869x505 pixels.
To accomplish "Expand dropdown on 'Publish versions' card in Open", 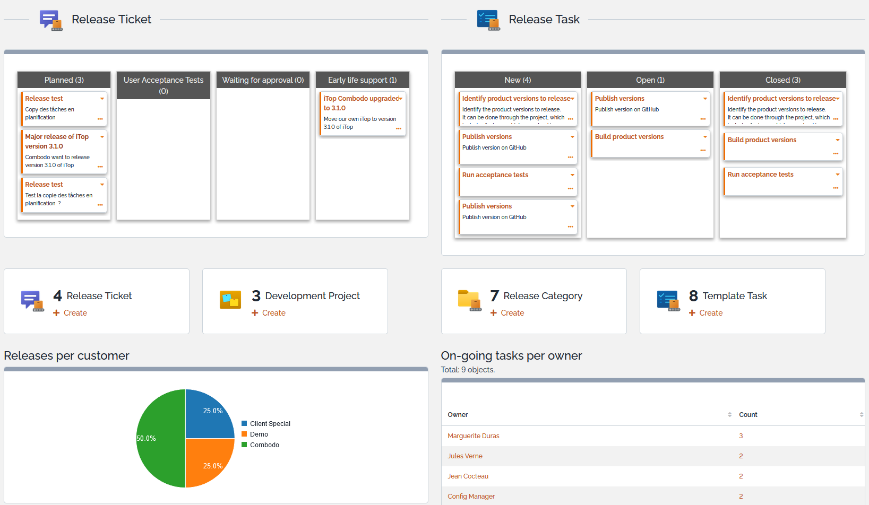I will [x=705, y=98].
